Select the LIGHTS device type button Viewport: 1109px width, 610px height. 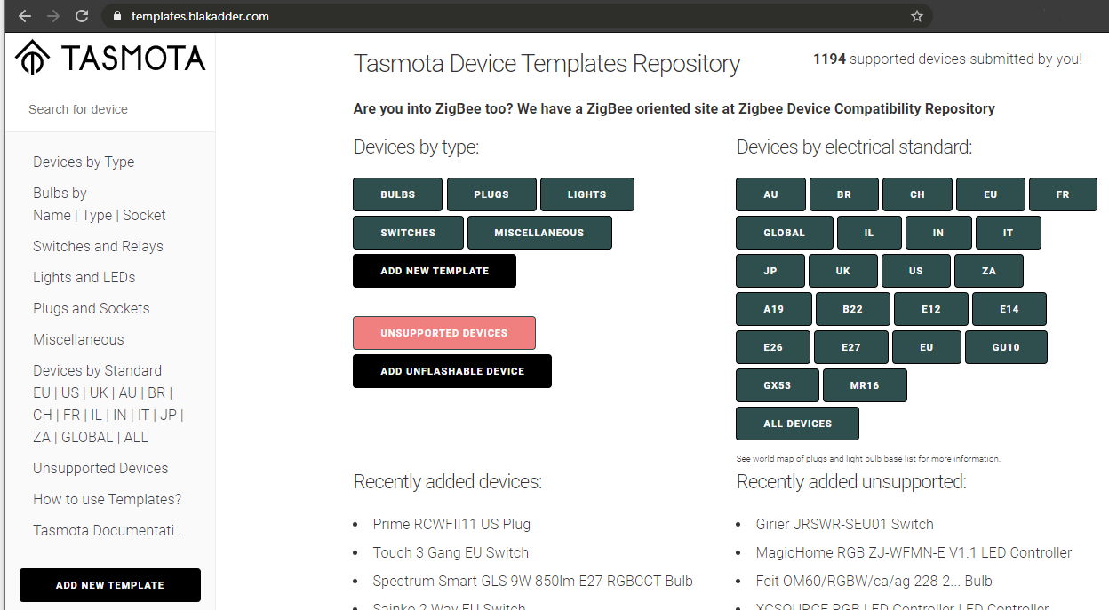[587, 194]
